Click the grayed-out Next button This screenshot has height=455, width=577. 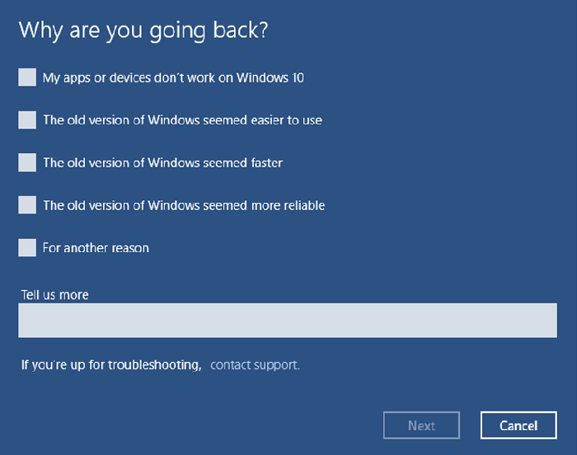421,425
